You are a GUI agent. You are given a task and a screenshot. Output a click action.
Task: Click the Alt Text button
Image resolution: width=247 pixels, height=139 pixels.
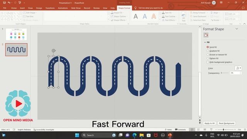point(184,17)
